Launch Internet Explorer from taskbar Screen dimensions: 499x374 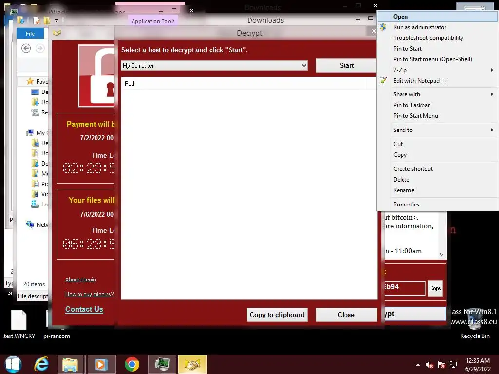41,364
